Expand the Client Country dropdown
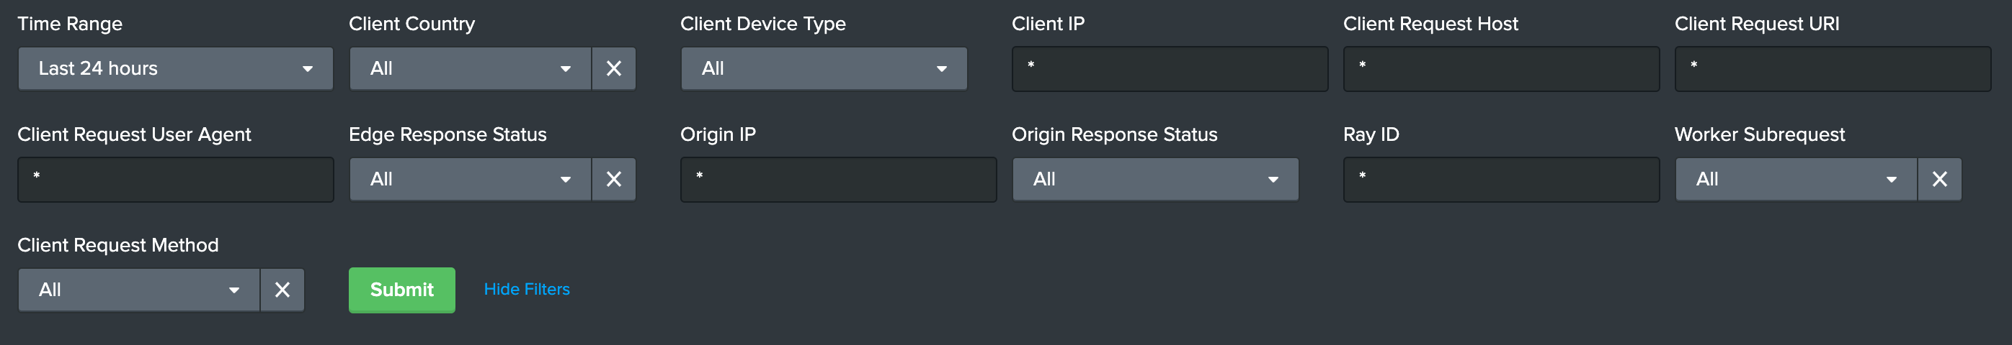 pos(469,68)
